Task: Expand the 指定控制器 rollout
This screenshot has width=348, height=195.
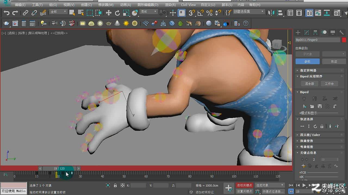Action: [x=320, y=70]
